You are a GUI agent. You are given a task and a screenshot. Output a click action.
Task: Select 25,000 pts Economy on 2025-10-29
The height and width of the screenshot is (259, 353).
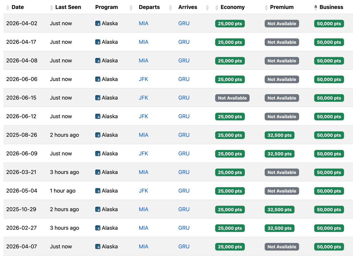pyautogui.click(x=230, y=209)
